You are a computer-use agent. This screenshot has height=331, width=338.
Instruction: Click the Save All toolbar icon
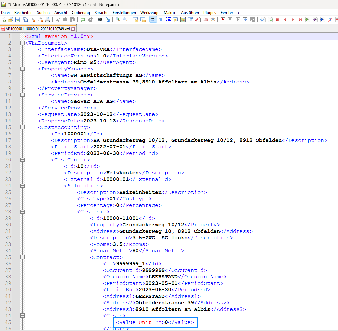(25, 20)
